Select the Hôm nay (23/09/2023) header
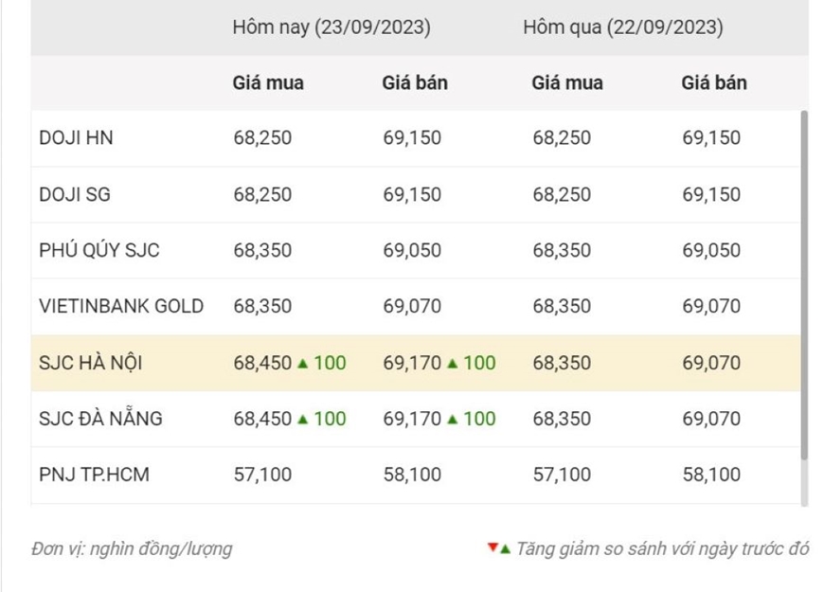 (x=331, y=27)
